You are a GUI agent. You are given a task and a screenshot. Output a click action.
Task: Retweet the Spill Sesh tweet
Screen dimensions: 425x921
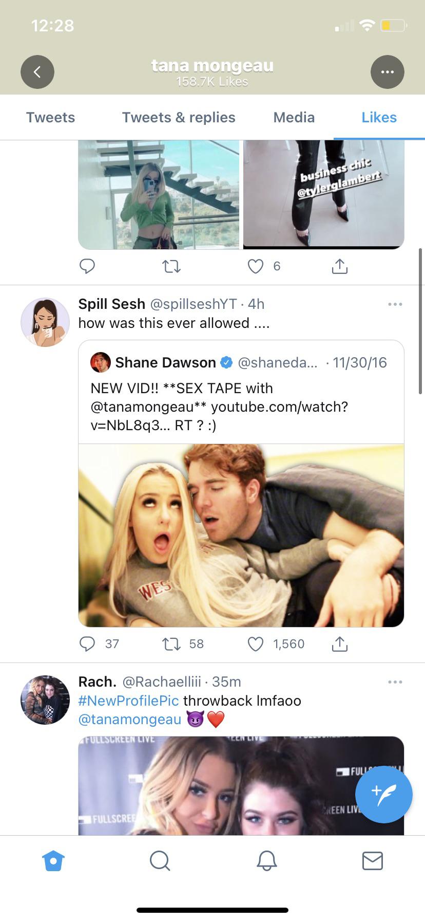click(x=171, y=644)
